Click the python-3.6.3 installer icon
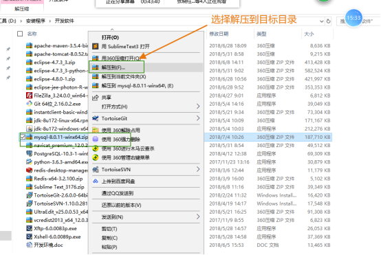Viewport: 381px width, 255px height. pyautogui.click(x=29, y=162)
